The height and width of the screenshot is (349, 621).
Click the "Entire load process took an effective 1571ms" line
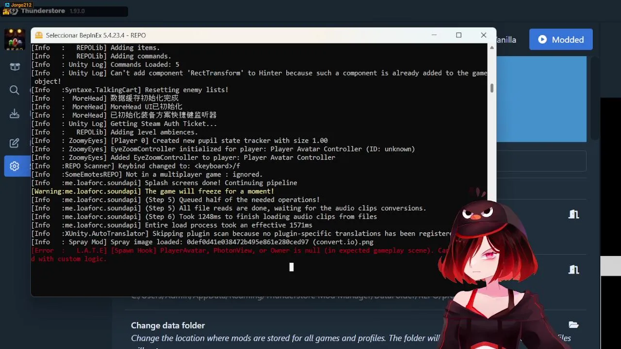tap(172, 225)
